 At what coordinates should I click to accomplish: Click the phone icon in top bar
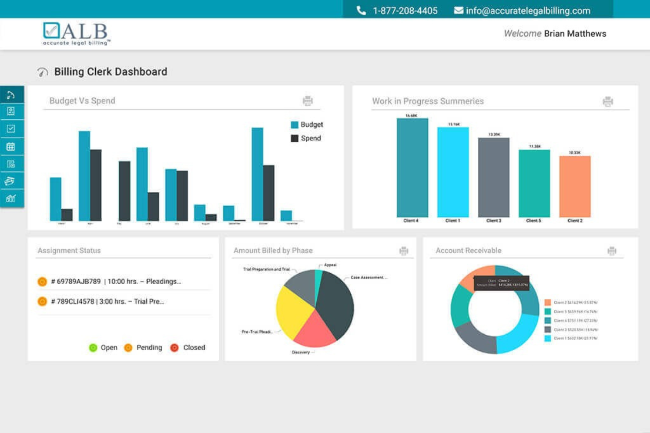pyautogui.click(x=361, y=11)
